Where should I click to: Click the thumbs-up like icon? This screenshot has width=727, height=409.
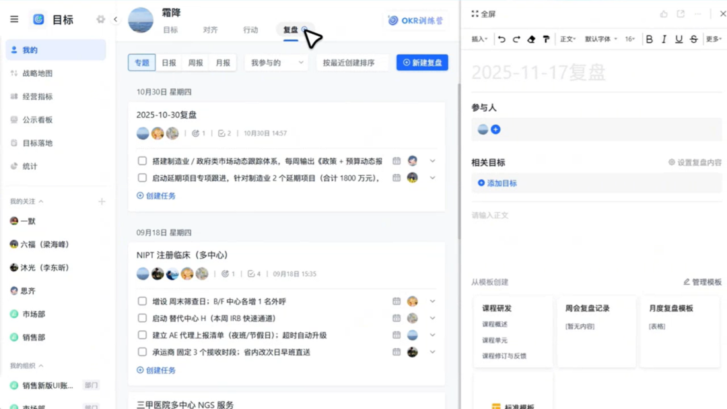664,14
